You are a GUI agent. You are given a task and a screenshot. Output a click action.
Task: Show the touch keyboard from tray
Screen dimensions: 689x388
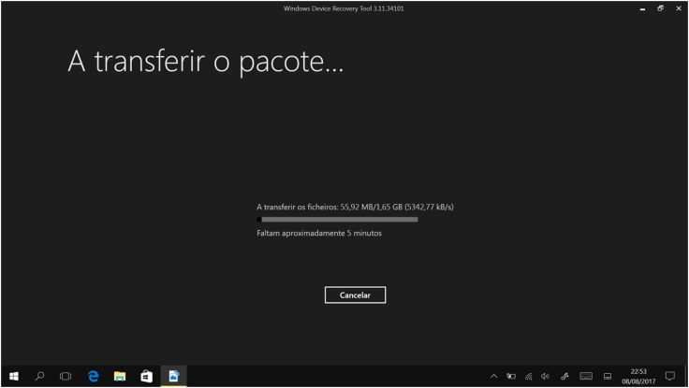point(586,377)
